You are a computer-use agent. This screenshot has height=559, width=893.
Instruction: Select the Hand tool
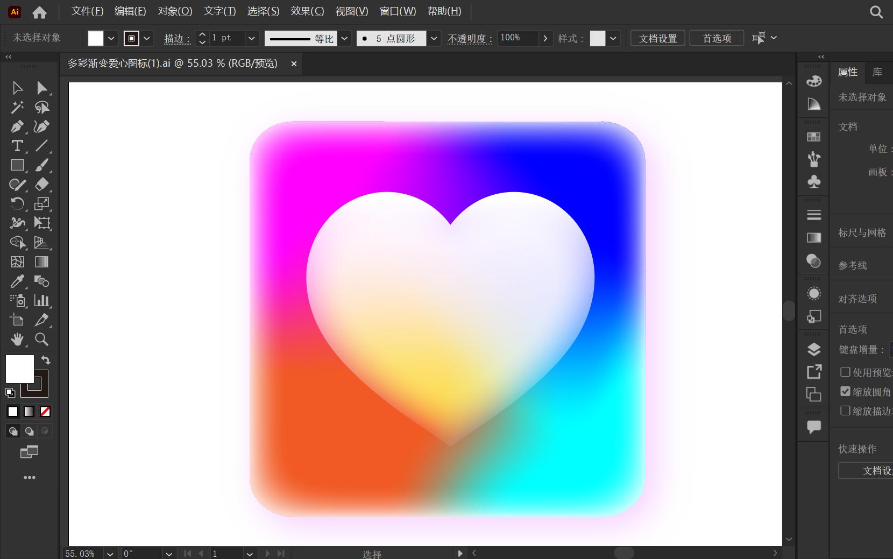[x=17, y=339]
